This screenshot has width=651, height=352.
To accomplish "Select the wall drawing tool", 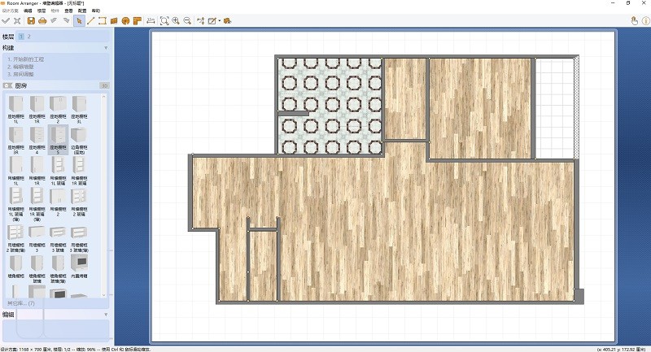I will 103,21.
